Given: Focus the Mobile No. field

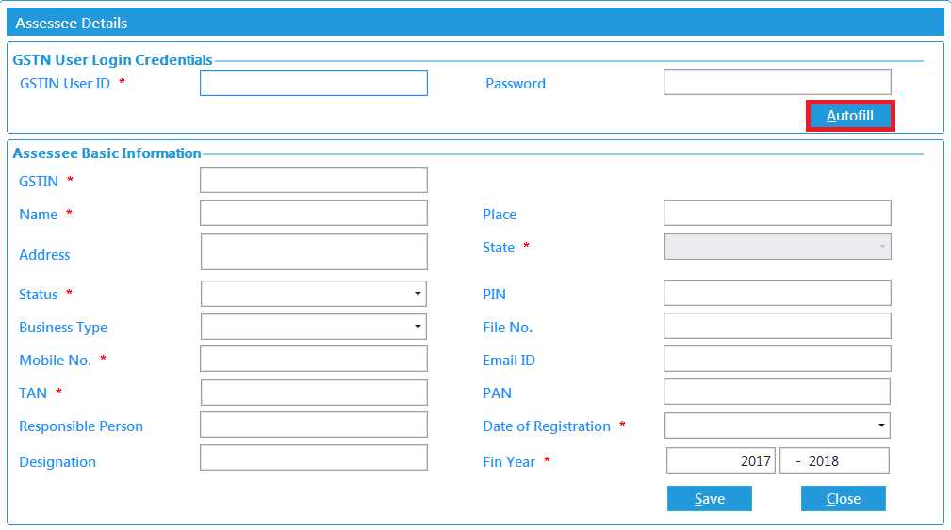Looking at the screenshot, I should coord(314,359).
